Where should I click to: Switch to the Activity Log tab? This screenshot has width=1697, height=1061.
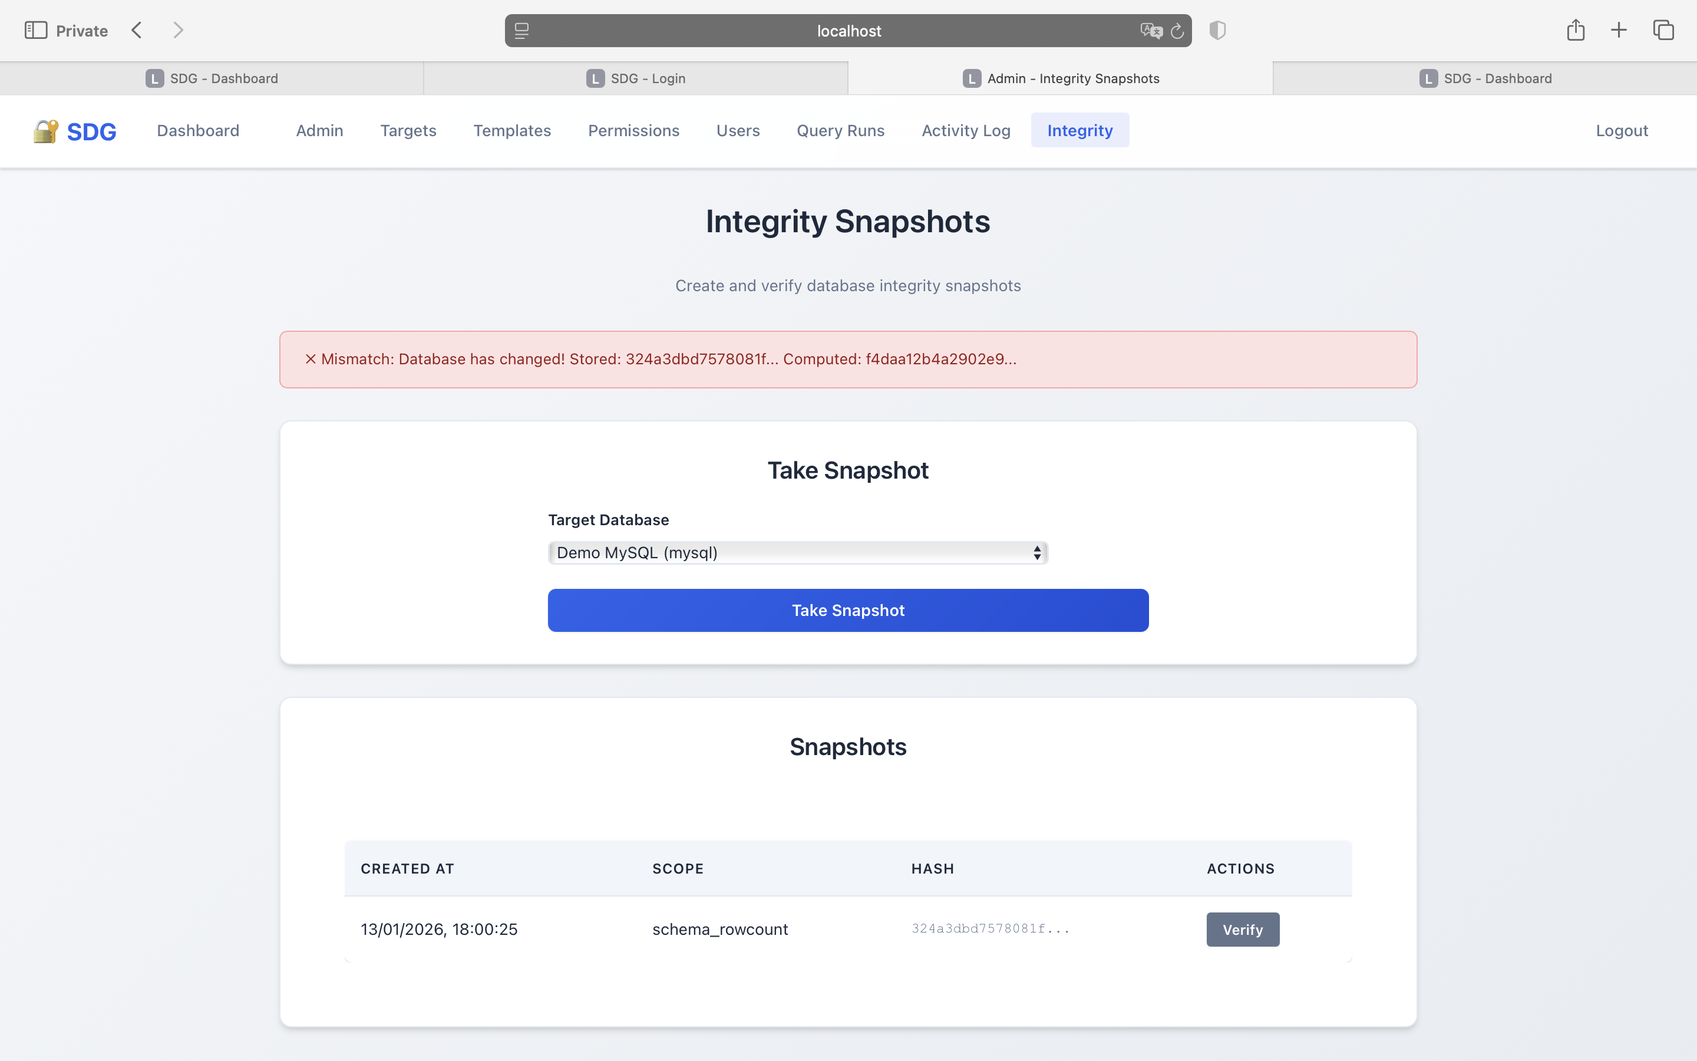pos(966,130)
